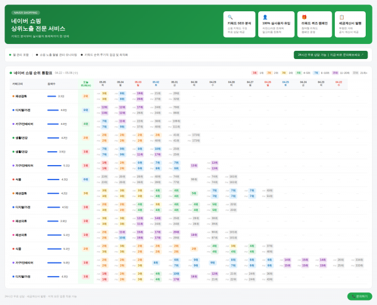
Task: Select the 04.24 date column header
Action: pos(303,83)
